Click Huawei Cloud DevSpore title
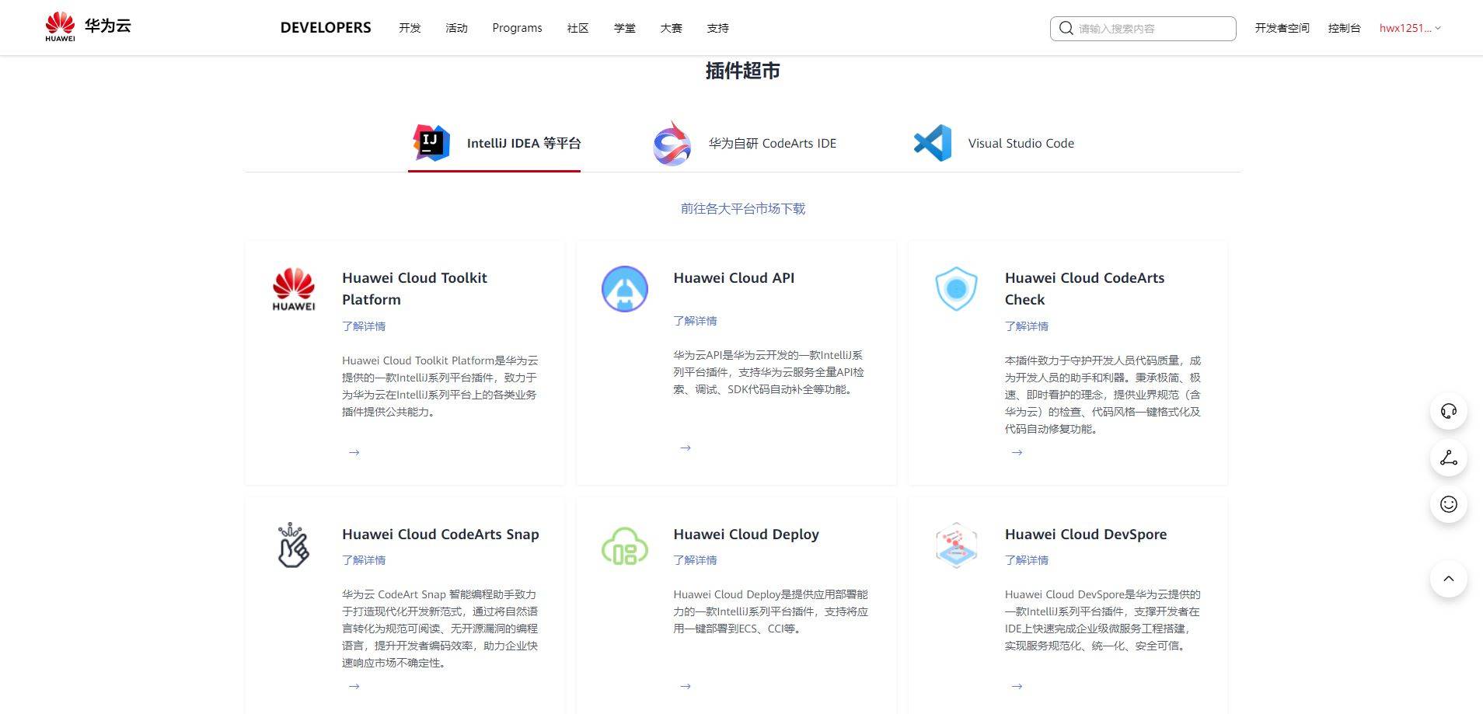 (x=1086, y=534)
